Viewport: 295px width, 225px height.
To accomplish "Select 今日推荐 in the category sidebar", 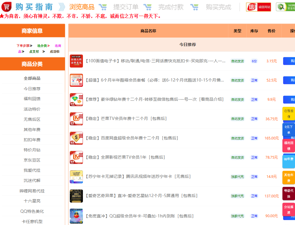I will pos(32,89).
